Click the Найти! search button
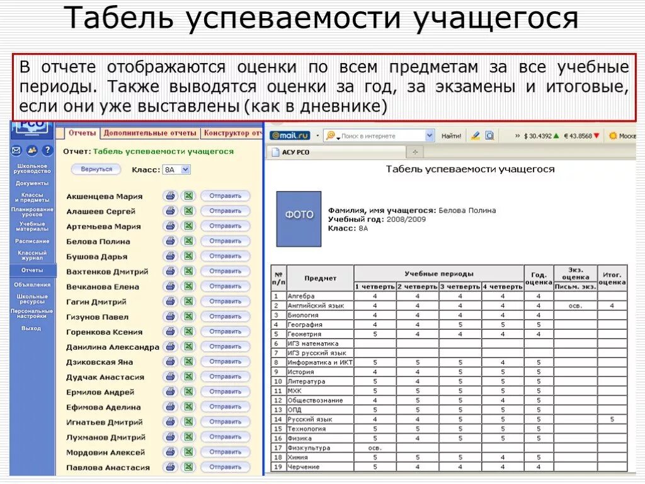Image resolution: width=645 pixels, height=484 pixels. point(451,136)
